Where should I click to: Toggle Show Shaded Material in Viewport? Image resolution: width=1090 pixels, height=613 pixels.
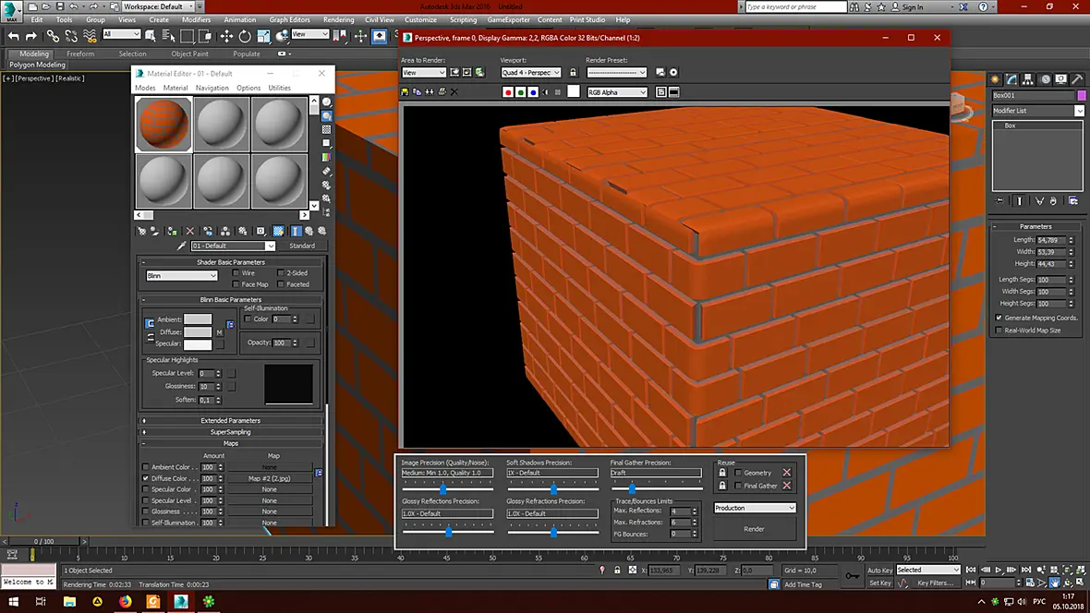click(278, 231)
